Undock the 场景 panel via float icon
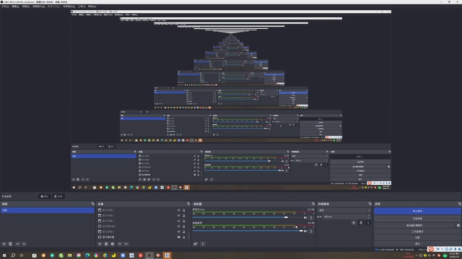Screen dimensions: 462x259 pyautogui.click(x=93, y=204)
